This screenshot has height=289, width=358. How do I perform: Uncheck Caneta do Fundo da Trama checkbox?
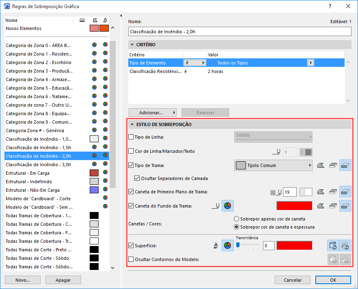coord(131,206)
